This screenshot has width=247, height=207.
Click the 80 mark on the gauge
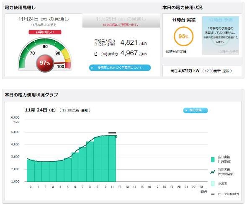(x=45, y=47)
